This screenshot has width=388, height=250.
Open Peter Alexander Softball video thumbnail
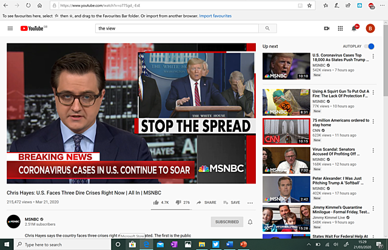(x=286, y=189)
